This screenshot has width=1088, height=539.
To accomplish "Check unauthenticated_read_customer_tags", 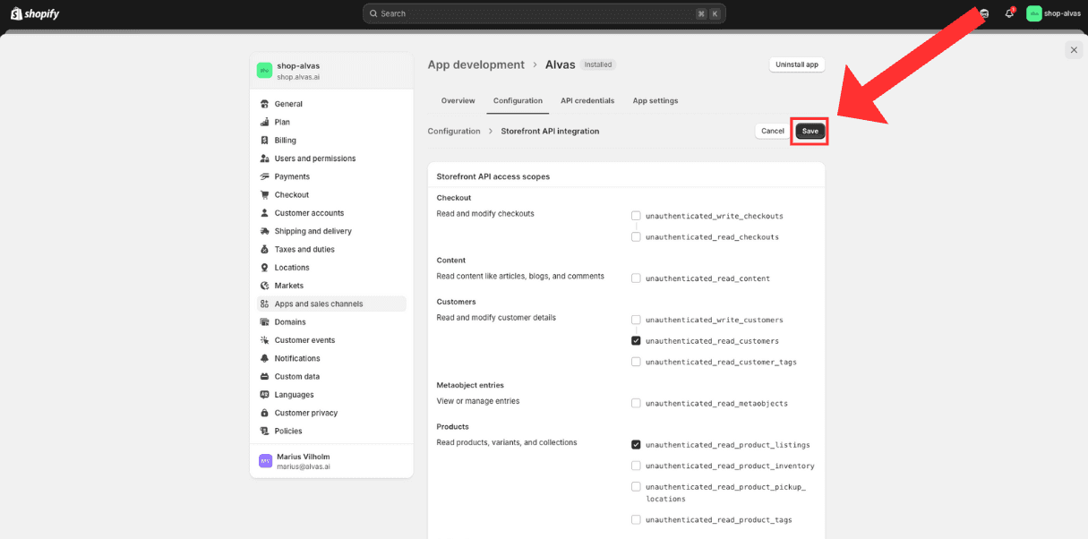I will [x=636, y=362].
